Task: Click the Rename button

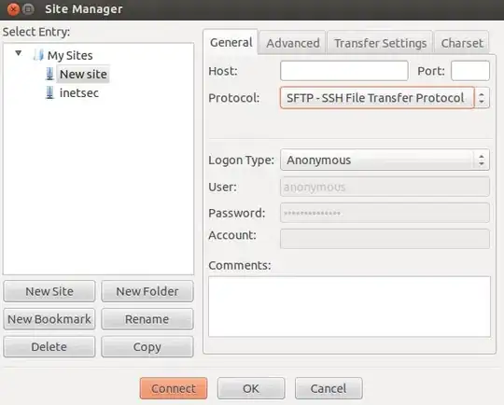Action: (147, 319)
